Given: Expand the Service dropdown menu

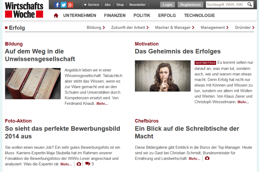Looking at the screenshot, I should [92, 5].
